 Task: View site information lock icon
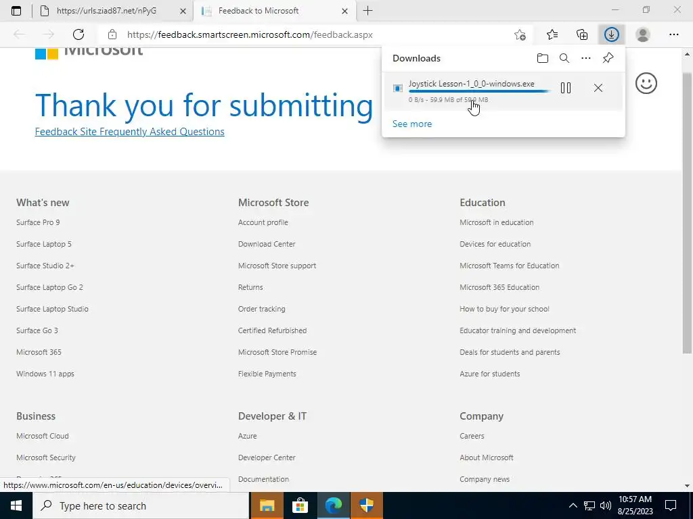(x=112, y=34)
